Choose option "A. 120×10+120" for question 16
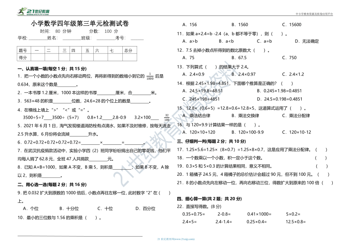Screen dimensions: 352x248 [199, 132]
